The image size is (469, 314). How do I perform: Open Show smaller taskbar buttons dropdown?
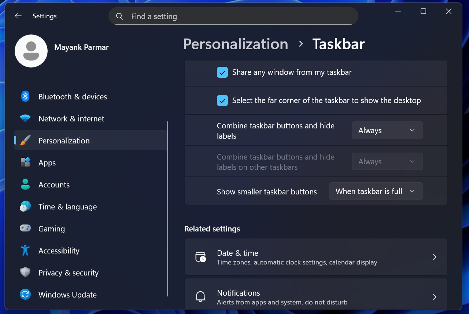[376, 191]
